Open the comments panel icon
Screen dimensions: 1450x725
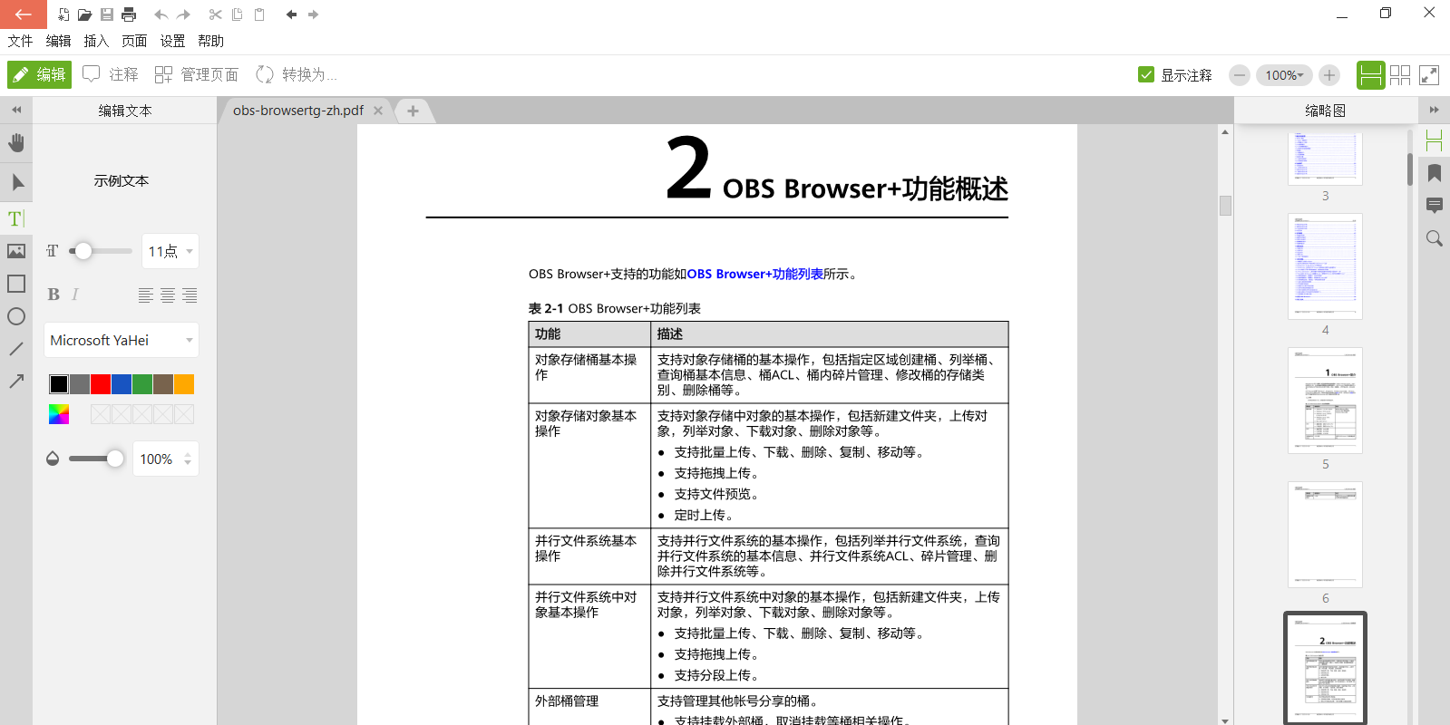[x=1435, y=206]
